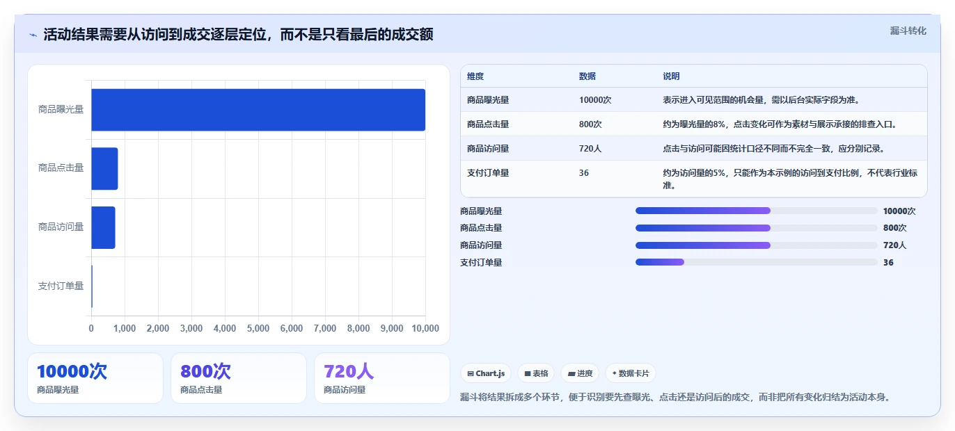The height and width of the screenshot is (431, 955).
Task: Click the 说明 table column header
Action: click(x=671, y=76)
